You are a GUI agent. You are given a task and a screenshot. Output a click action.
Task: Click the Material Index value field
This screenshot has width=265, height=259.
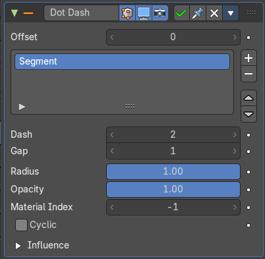pyautogui.click(x=173, y=207)
